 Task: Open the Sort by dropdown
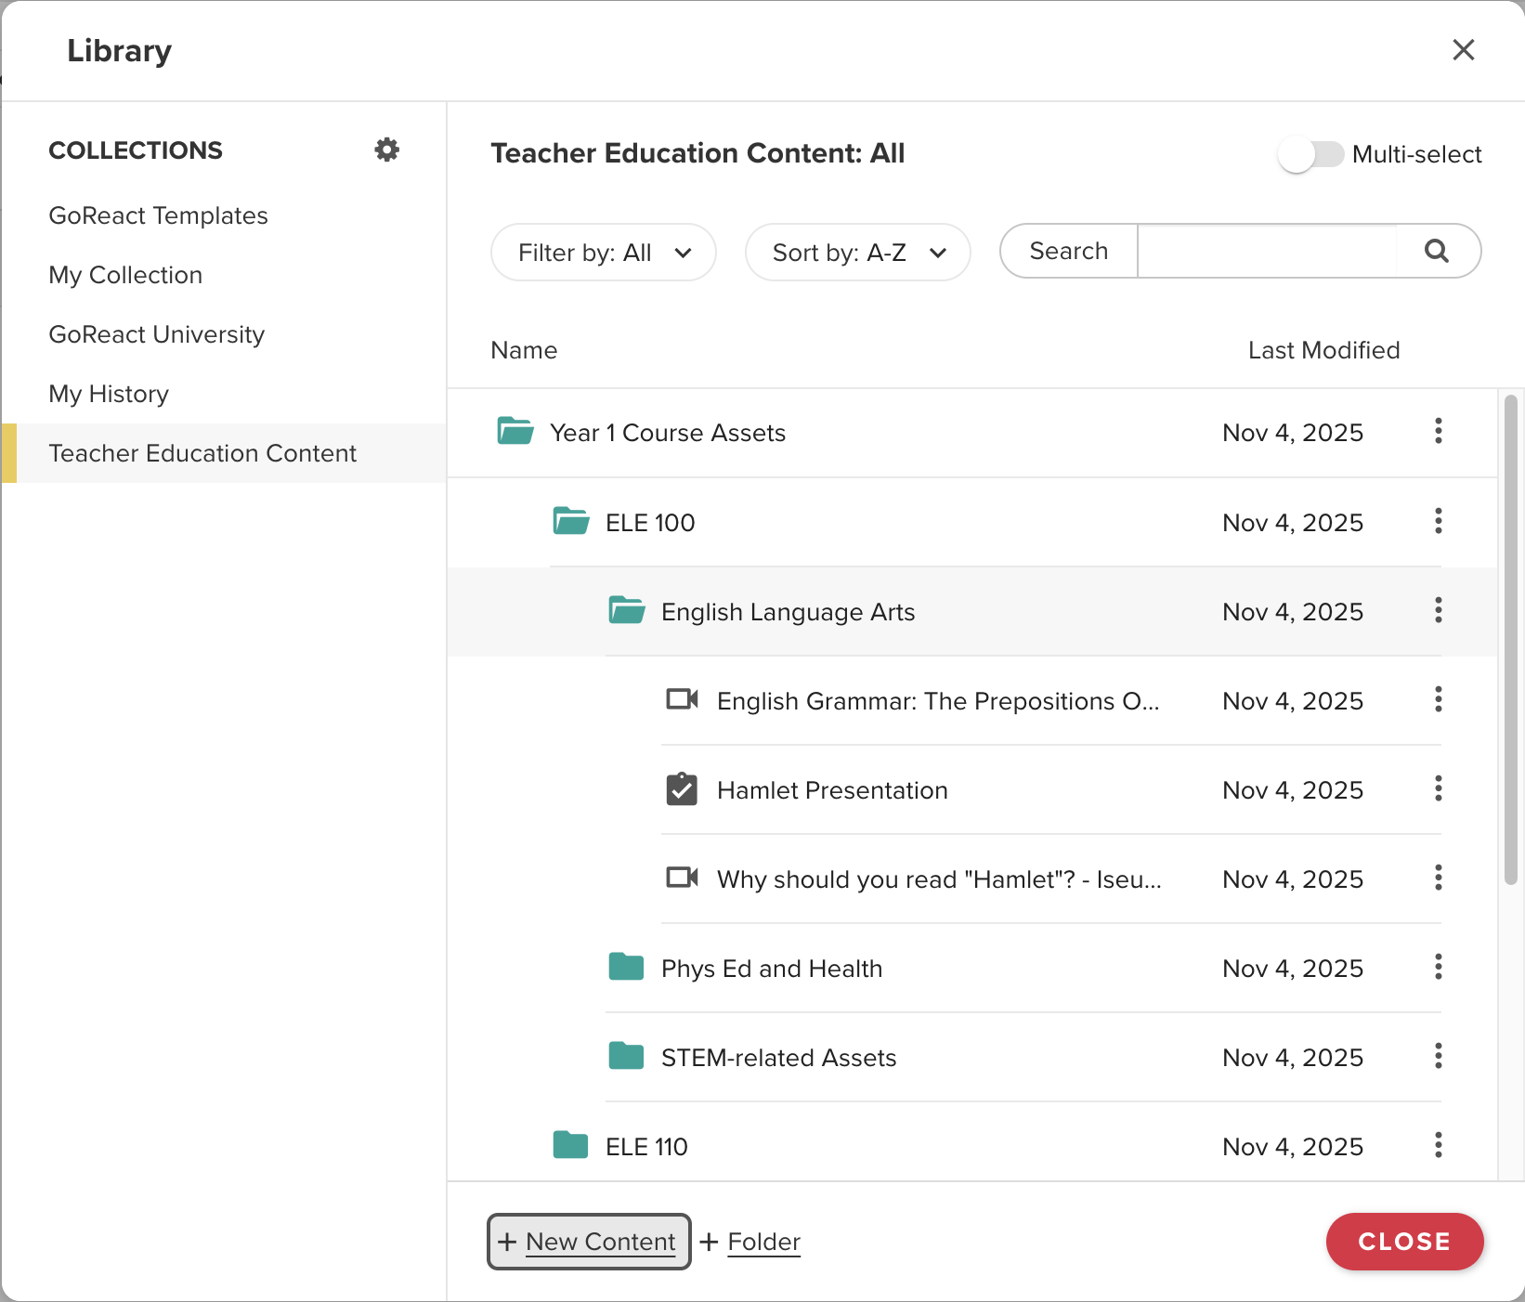coord(857,252)
